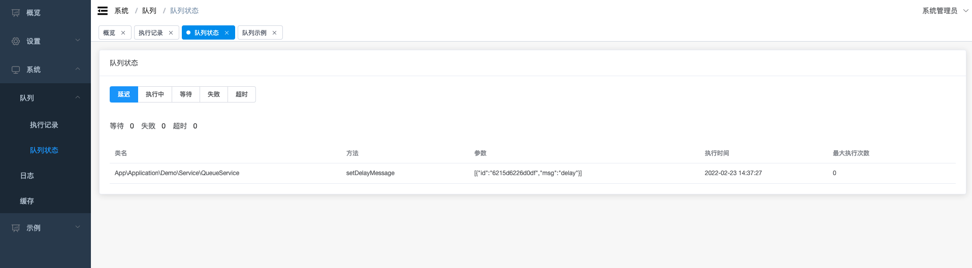Image resolution: width=972 pixels, height=268 pixels.
Task: Click the 设置 gear icon in sidebar
Action: tap(16, 41)
